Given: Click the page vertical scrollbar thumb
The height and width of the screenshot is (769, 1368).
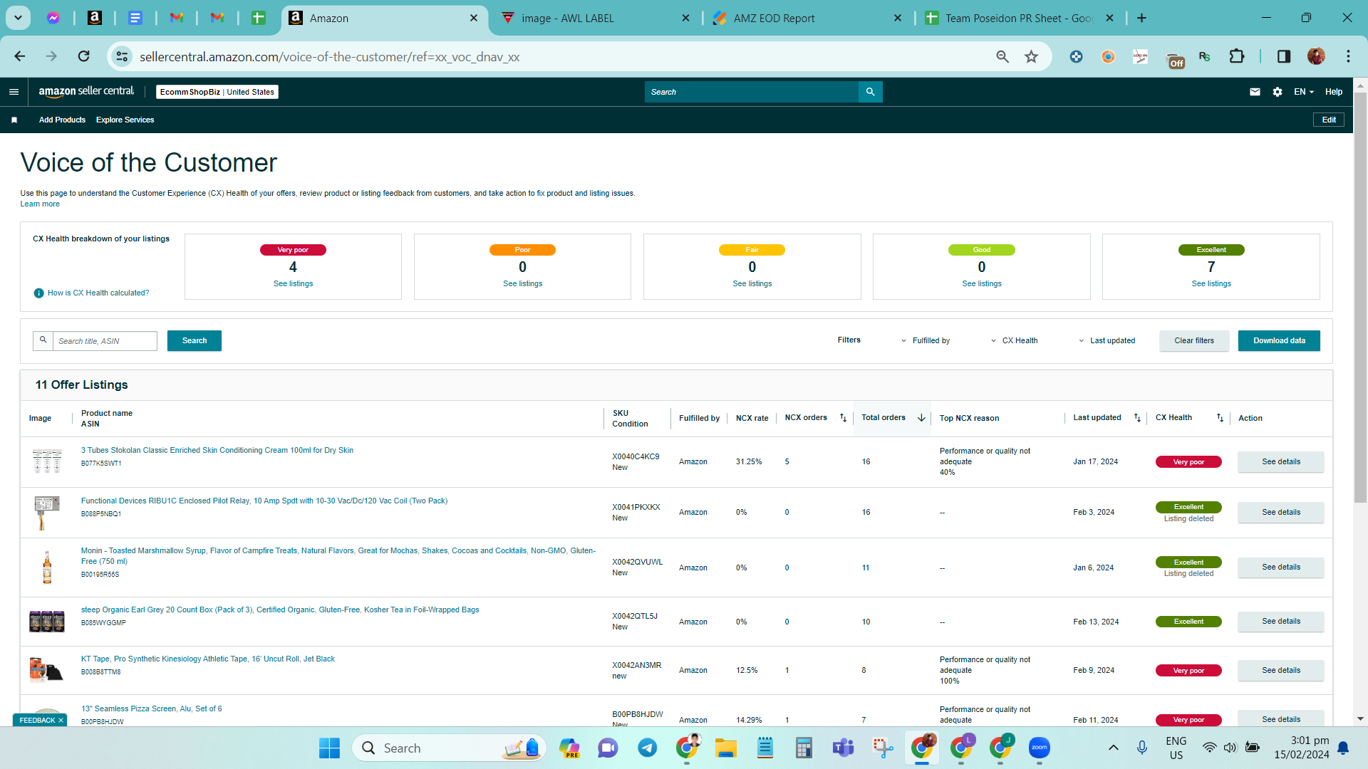Looking at the screenshot, I should click(1360, 298).
